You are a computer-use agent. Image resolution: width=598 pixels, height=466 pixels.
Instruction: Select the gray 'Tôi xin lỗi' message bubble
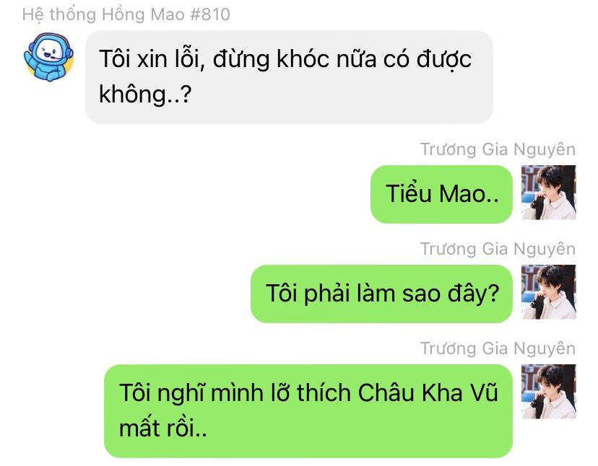coord(289,77)
